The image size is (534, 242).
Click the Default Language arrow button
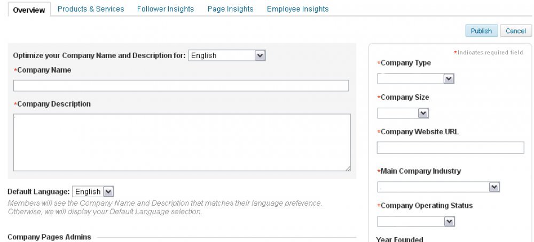click(108, 192)
